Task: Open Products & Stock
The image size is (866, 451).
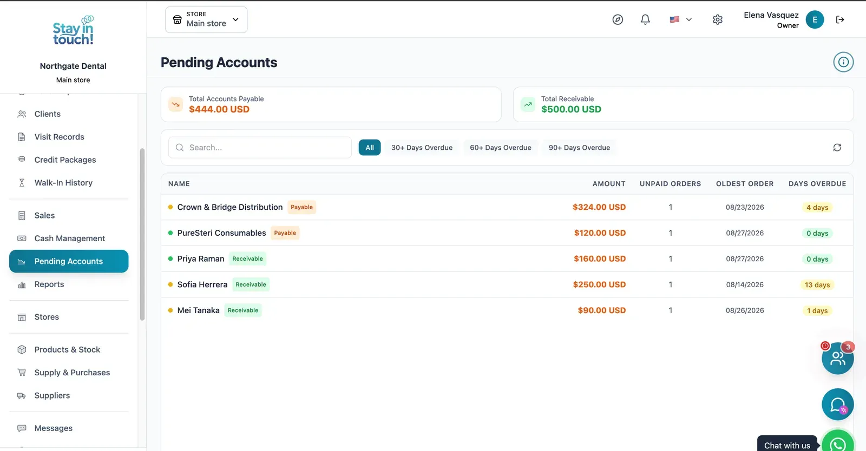Action: 69,350
